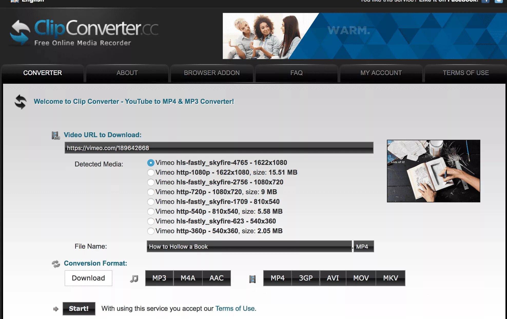Viewport: 507px width, 319px height.
Task: Open MY ACCOUNT tab
Action: pos(381,72)
